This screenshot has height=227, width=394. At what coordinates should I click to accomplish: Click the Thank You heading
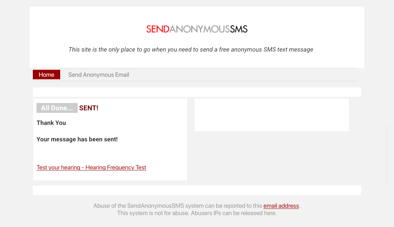pyautogui.click(x=51, y=123)
